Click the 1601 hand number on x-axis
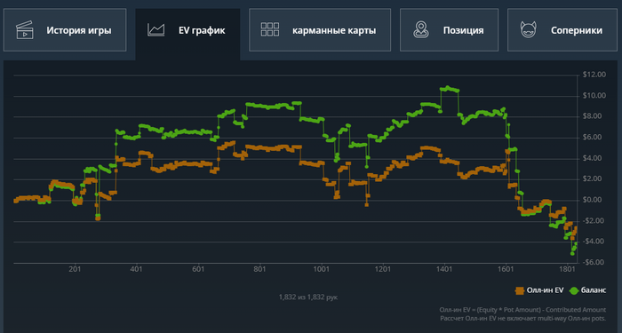This screenshot has width=622, height=333. click(506, 270)
